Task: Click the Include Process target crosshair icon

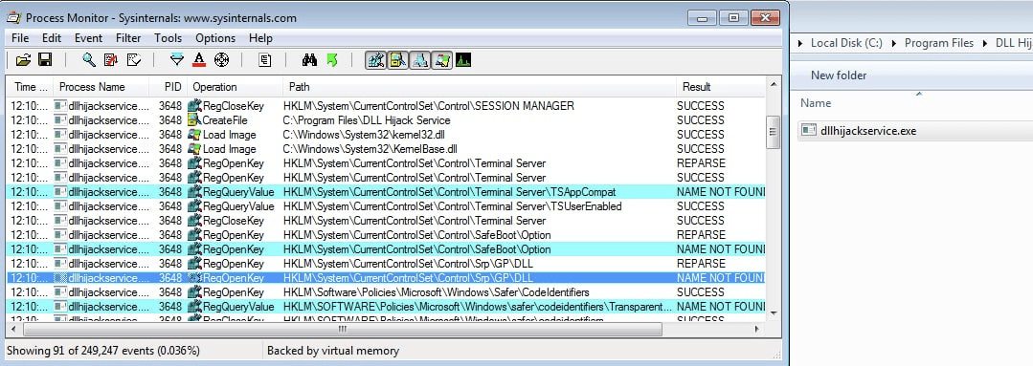Action: [221, 60]
